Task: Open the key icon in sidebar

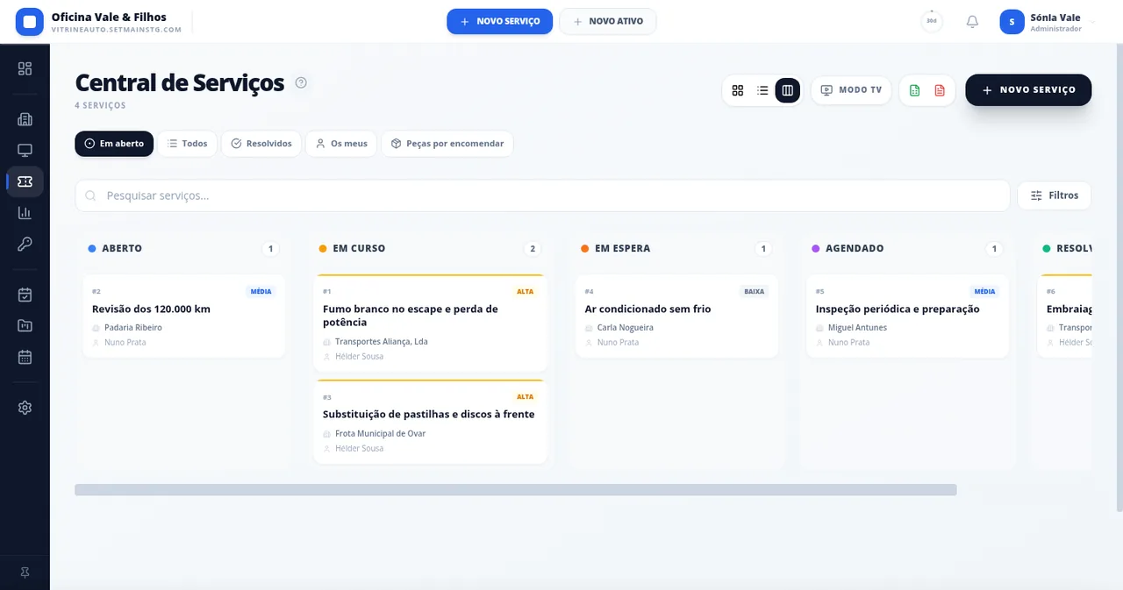Action: 25,244
